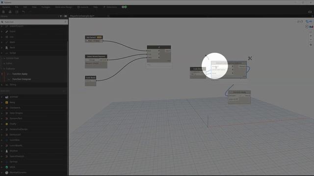Open the Help menu
The image size is (314, 176).
click(95, 7)
